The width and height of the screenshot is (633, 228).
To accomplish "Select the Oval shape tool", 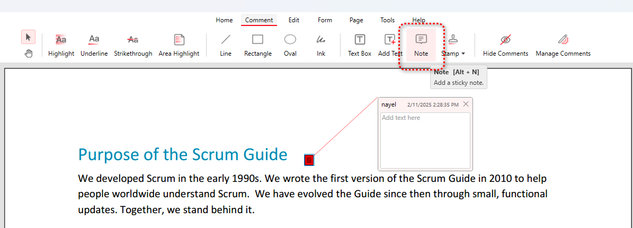I will point(290,45).
